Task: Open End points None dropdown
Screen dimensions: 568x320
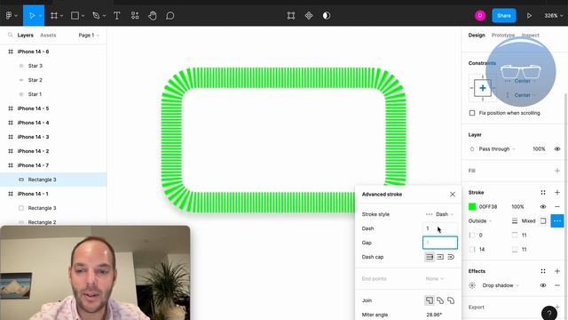Action: point(434,278)
